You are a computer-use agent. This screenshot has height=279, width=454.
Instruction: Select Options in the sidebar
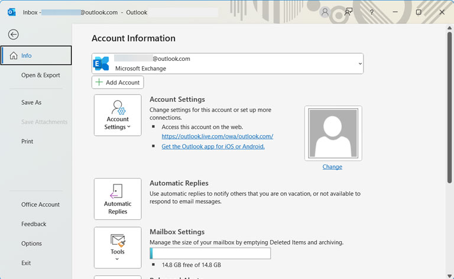(31, 244)
